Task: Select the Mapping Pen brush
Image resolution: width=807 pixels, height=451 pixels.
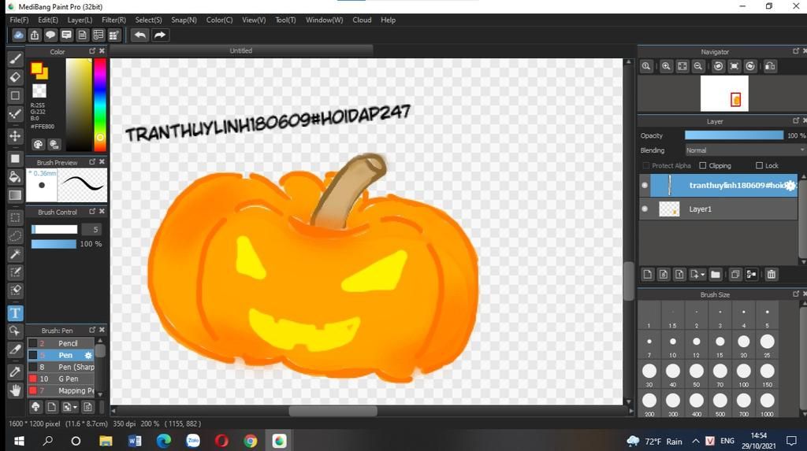Action: point(61,391)
